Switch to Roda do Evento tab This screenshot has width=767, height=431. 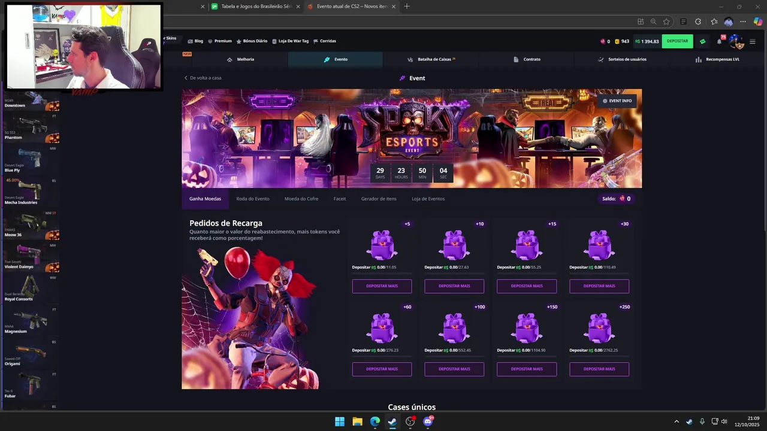(x=253, y=199)
